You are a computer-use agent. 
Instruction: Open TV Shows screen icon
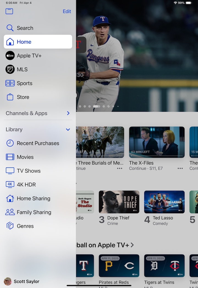click(10, 171)
